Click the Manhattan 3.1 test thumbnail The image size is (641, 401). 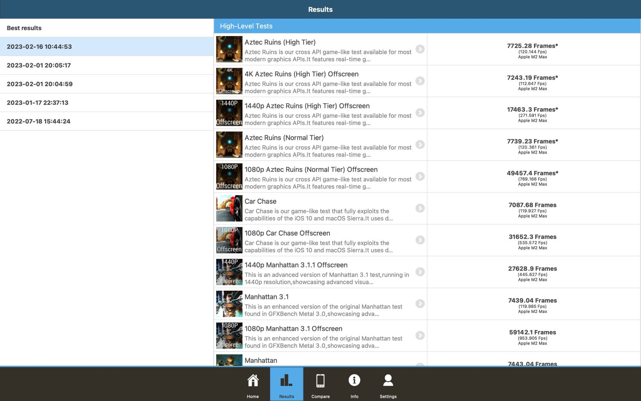[229, 304]
